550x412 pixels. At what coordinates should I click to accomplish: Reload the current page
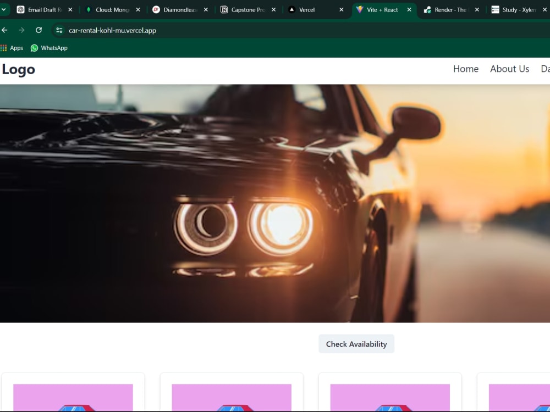coord(39,30)
